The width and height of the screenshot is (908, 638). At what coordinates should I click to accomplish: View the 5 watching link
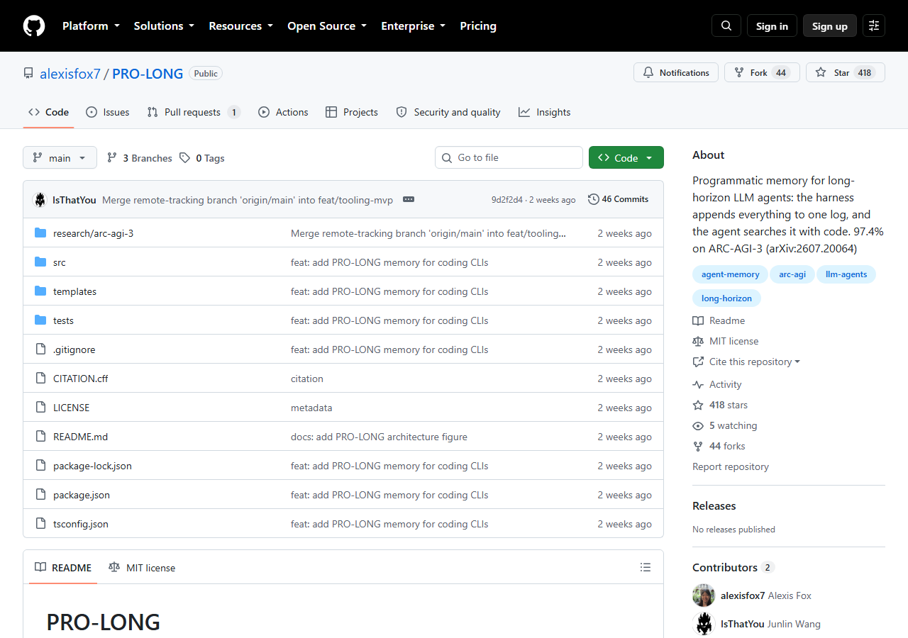(725, 425)
